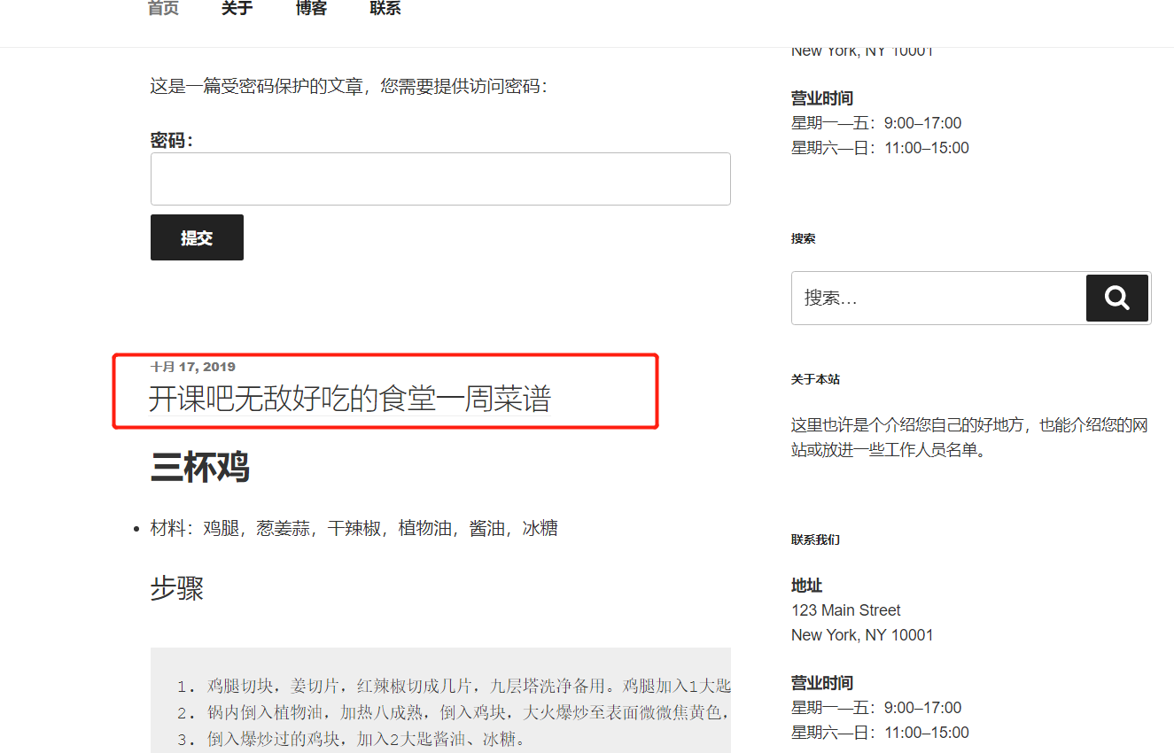This screenshot has width=1174, height=753.
Task: Click the 材料 ingredients list line
Action: point(354,529)
